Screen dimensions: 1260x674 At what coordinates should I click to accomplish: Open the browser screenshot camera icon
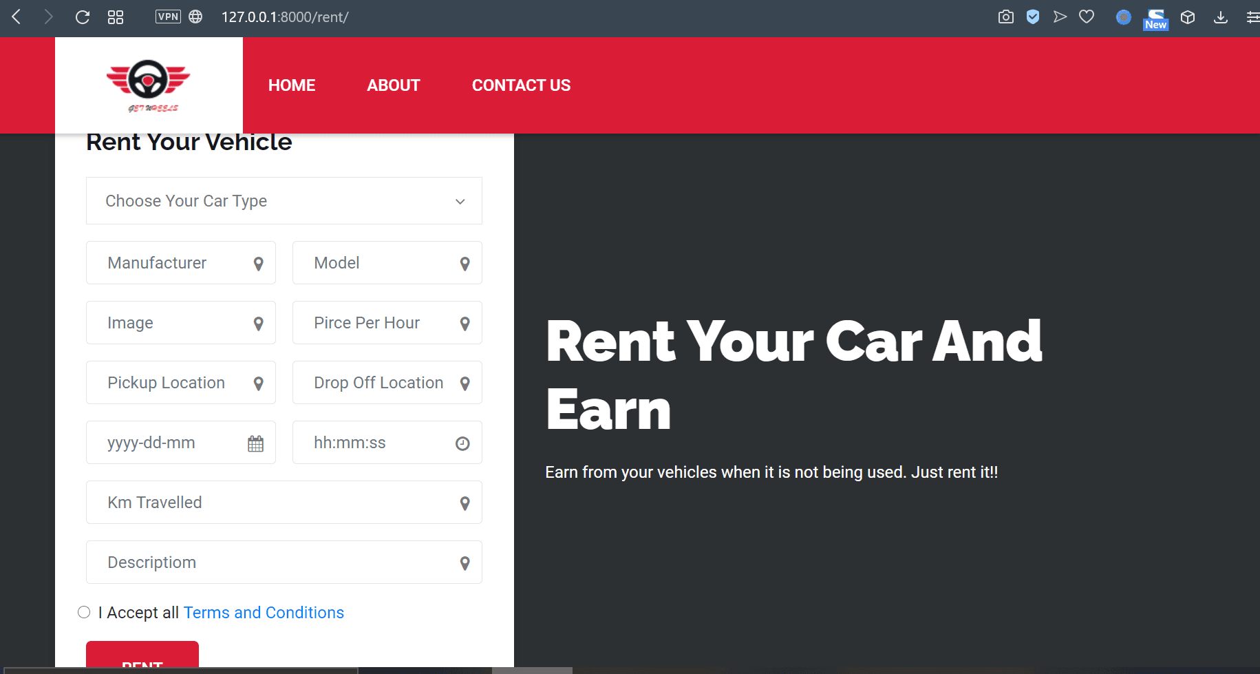(1005, 17)
